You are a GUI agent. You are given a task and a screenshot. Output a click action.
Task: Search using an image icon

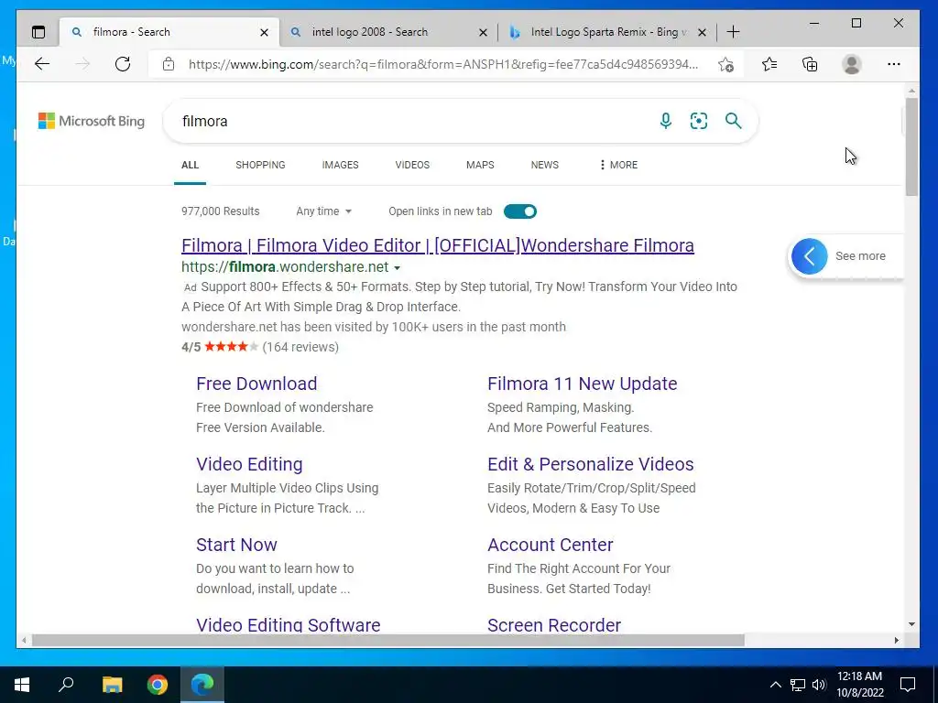(699, 121)
